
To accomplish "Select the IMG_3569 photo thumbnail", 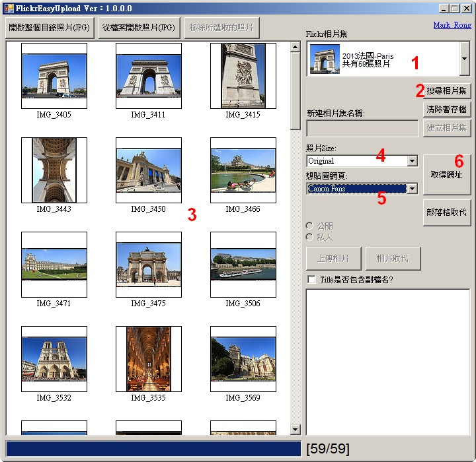I will pyautogui.click(x=243, y=359).
